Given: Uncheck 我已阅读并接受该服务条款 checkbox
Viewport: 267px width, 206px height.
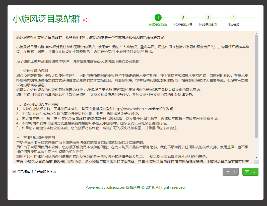Looking at the screenshot, I should coord(14,172).
